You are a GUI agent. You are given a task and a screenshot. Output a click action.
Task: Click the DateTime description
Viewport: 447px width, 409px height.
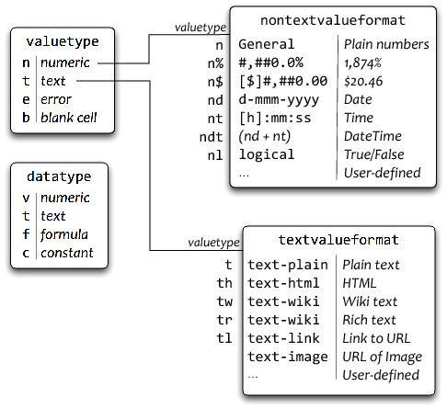click(x=372, y=136)
